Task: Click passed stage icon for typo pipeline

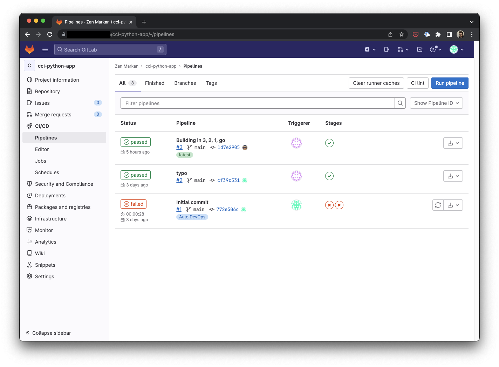Action: [329, 176]
